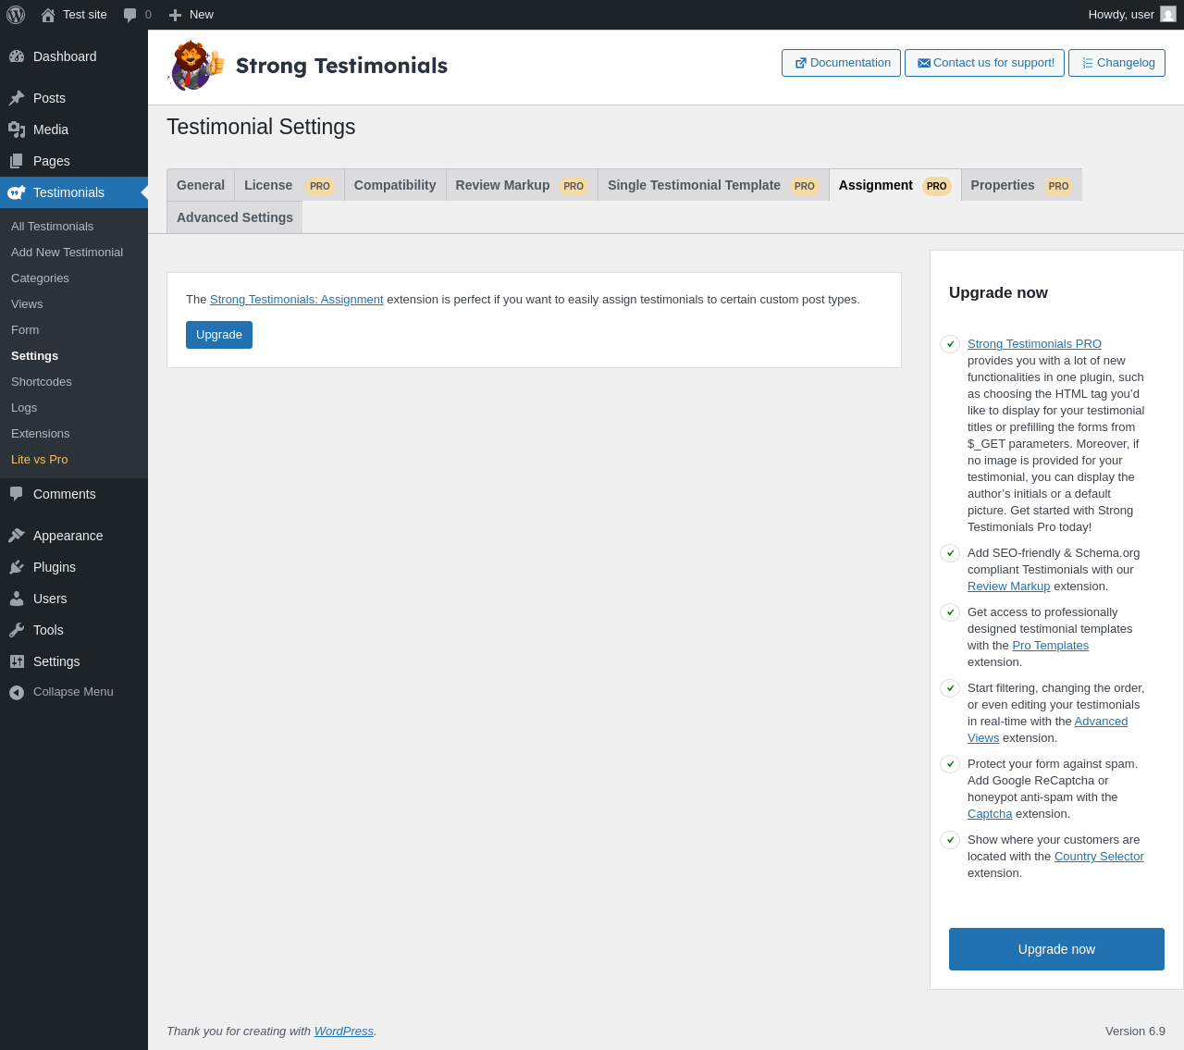Open All Testimonials submenu item
This screenshot has height=1050, width=1184.
52,227
